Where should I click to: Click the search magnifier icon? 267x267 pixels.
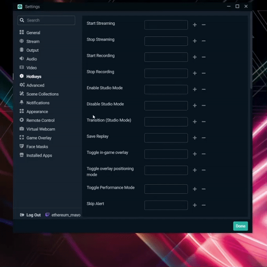coord(22,20)
